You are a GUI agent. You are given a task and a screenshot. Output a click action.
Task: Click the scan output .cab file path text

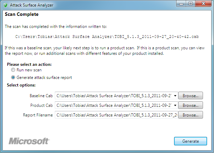107,37
